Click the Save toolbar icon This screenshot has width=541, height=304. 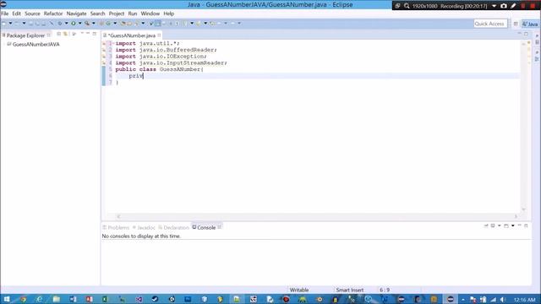[x=30, y=24]
